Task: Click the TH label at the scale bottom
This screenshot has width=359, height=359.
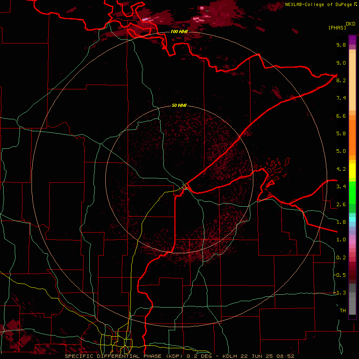Action: [343, 311]
